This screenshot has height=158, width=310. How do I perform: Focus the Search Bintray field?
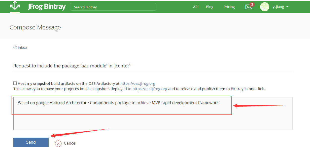[113, 7]
